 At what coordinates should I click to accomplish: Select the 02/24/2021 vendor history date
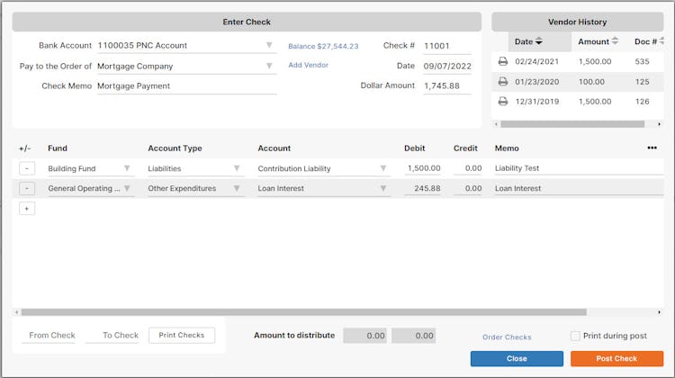point(536,61)
